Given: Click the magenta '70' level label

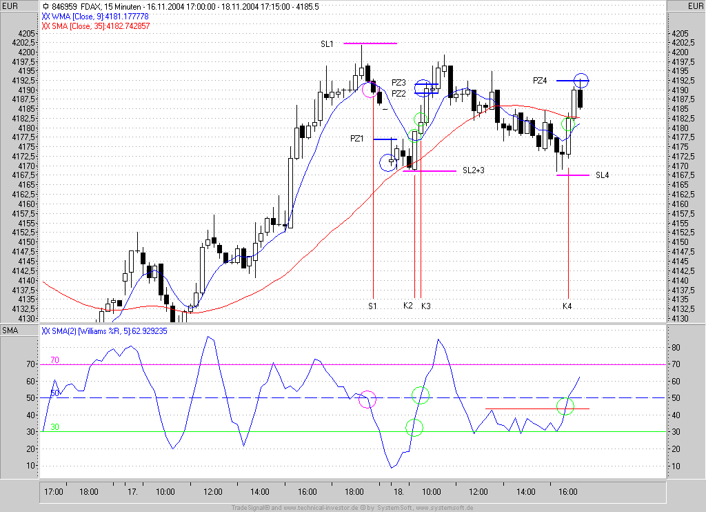Looking at the screenshot, I should (54, 360).
